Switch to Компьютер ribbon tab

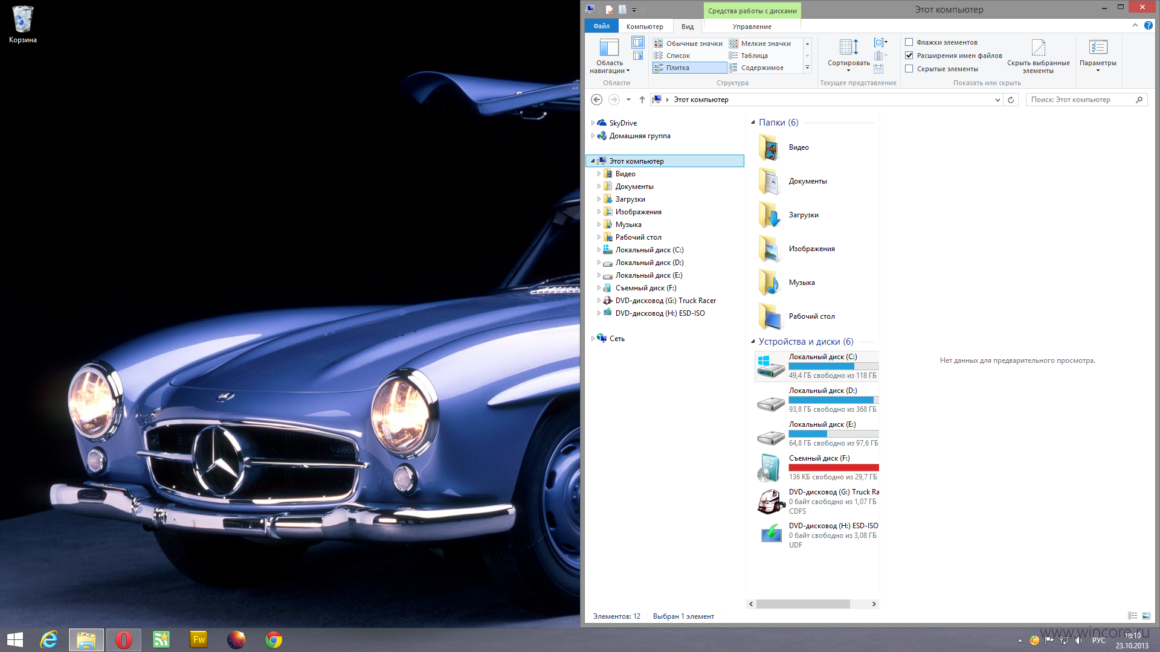pyautogui.click(x=645, y=27)
